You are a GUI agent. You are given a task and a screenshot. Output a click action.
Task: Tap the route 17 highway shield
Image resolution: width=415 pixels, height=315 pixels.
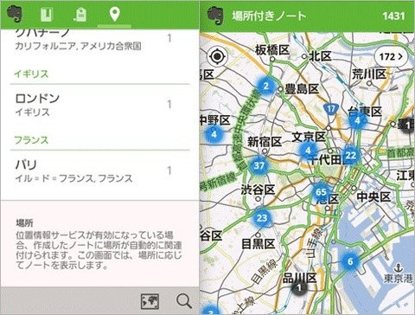[x=331, y=109]
